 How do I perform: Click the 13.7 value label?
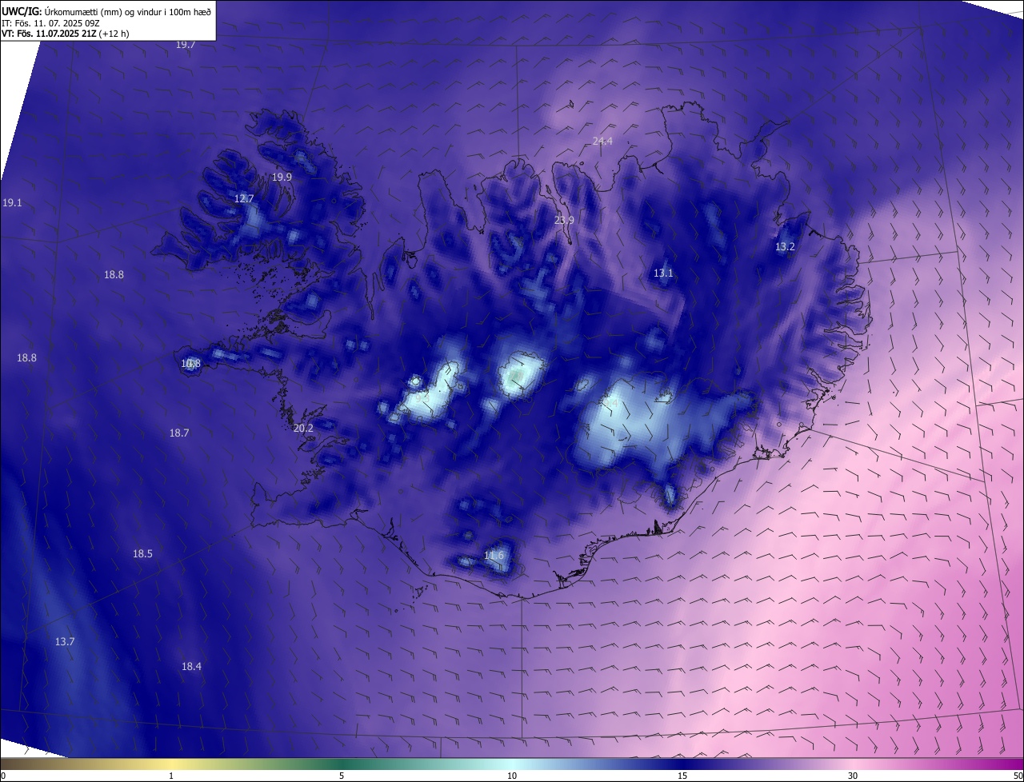[65, 642]
